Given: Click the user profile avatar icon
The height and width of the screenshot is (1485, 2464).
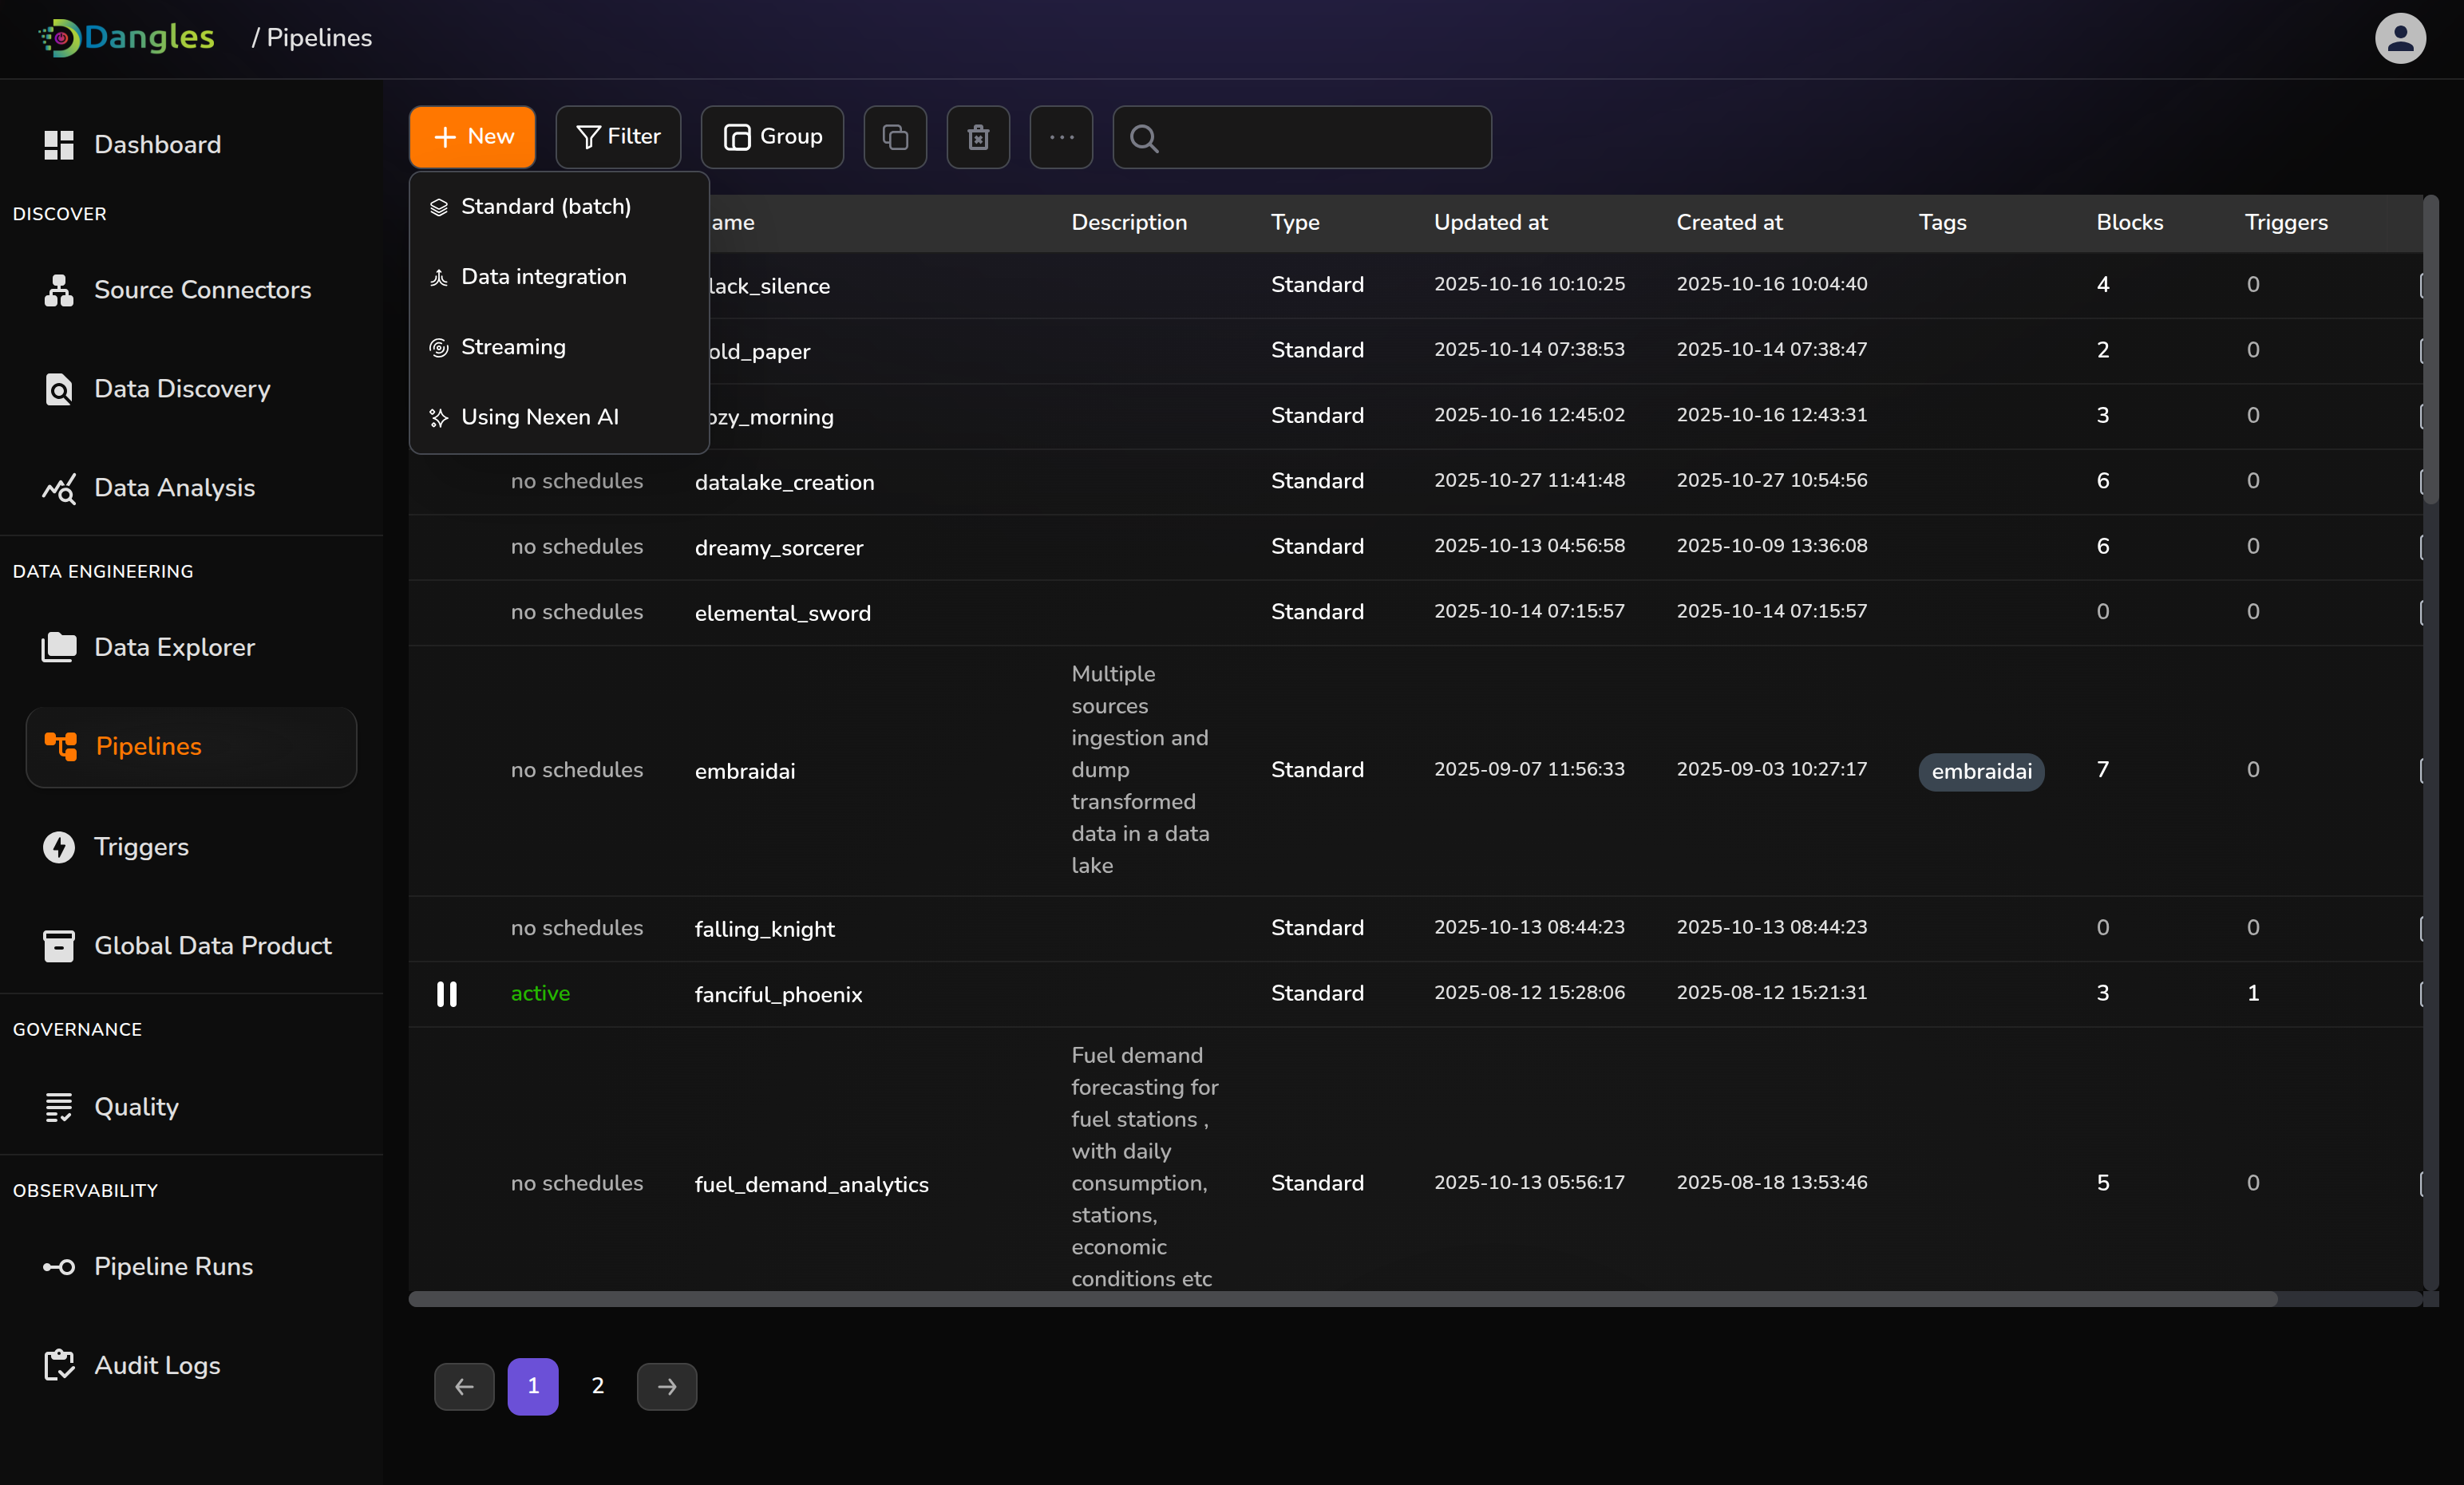Looking at the screenshot, I should [x=2399, y=38].
